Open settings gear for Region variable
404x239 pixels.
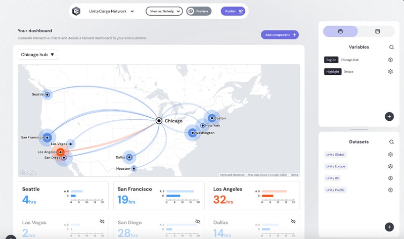390,60
